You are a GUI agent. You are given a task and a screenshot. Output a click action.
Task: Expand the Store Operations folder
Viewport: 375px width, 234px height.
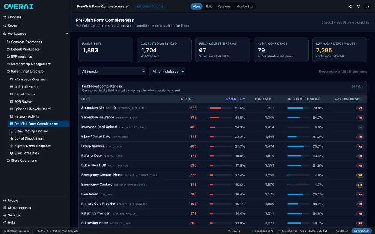(21, 161)
